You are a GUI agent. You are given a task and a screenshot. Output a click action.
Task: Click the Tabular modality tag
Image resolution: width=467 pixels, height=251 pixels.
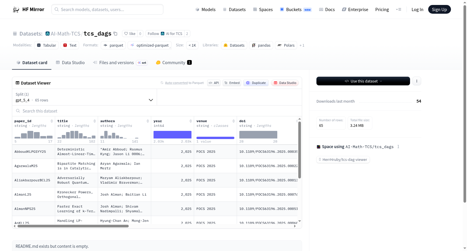(x=46, y=45)
